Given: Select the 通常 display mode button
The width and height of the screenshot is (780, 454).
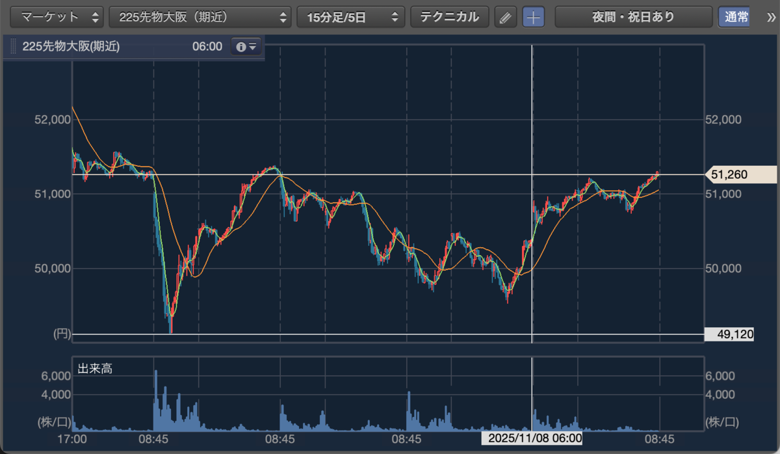Looking at the screenshot, I should [734, 17].
